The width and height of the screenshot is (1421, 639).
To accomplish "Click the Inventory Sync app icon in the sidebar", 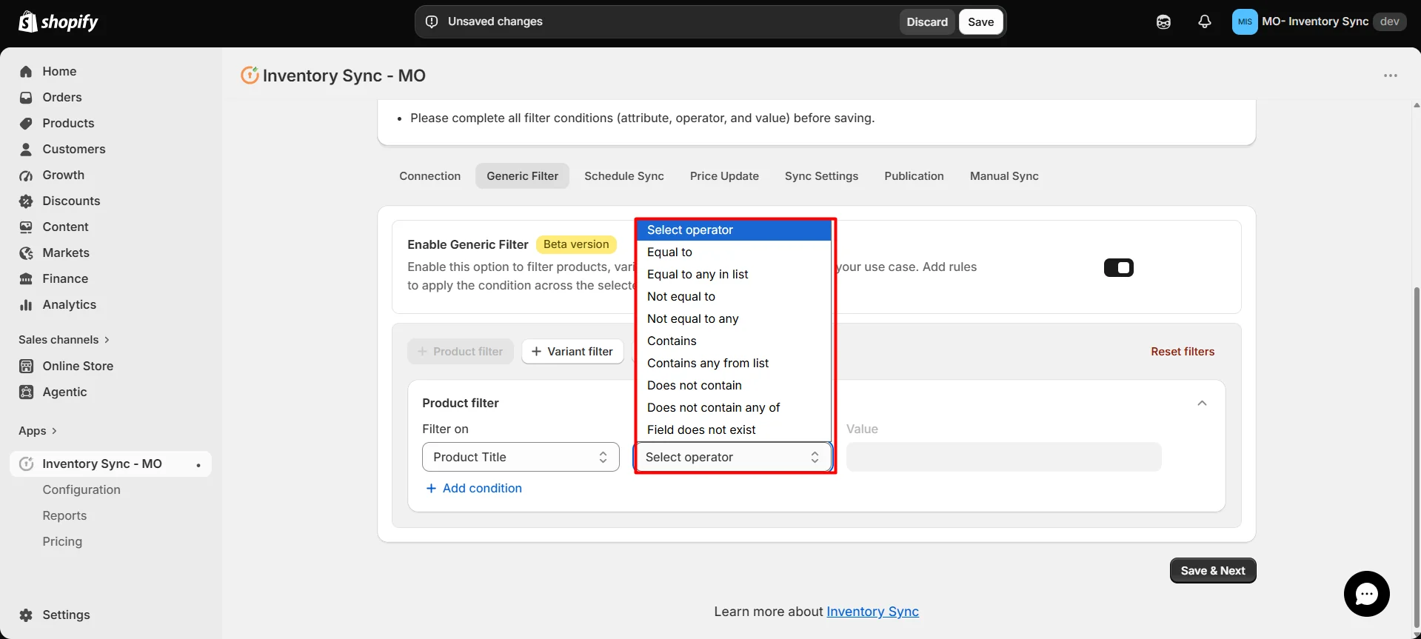I will tap(26, 464).
